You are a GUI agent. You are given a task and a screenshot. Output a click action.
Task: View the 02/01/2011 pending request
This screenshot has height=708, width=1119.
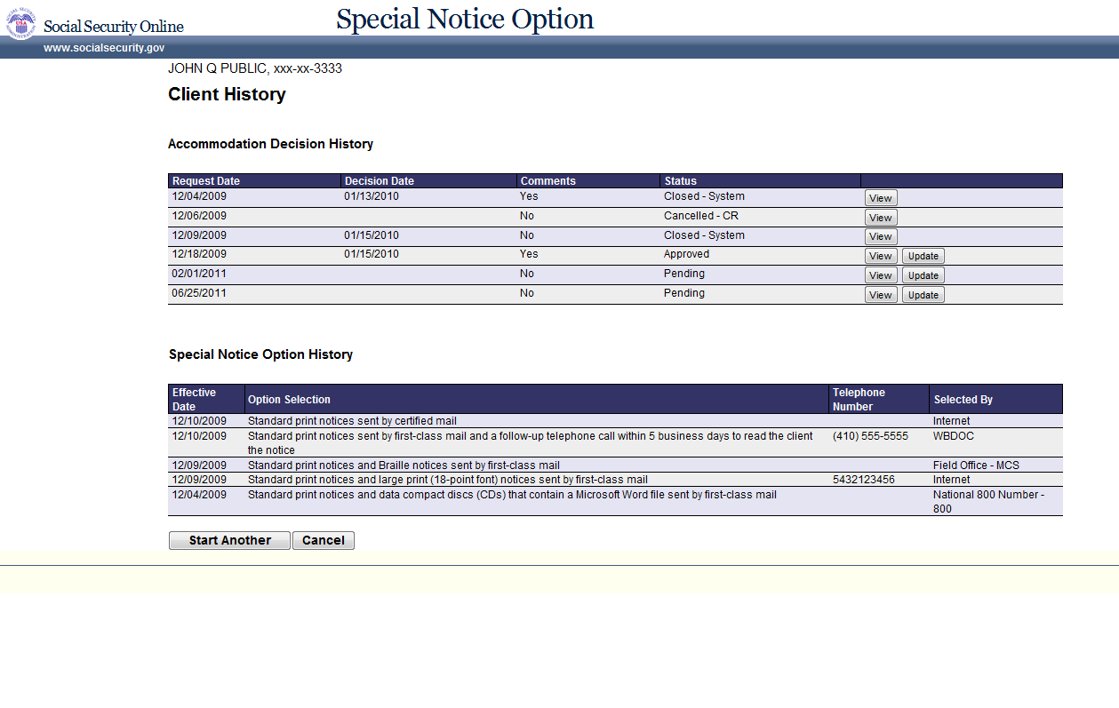click(881, 275)
